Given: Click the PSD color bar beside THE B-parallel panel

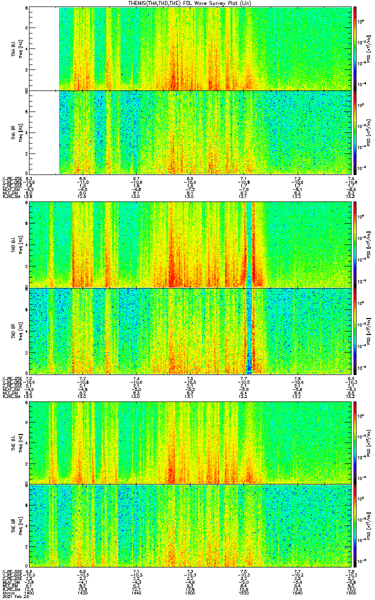Looking at the screenshot, I should coord(355,526).
